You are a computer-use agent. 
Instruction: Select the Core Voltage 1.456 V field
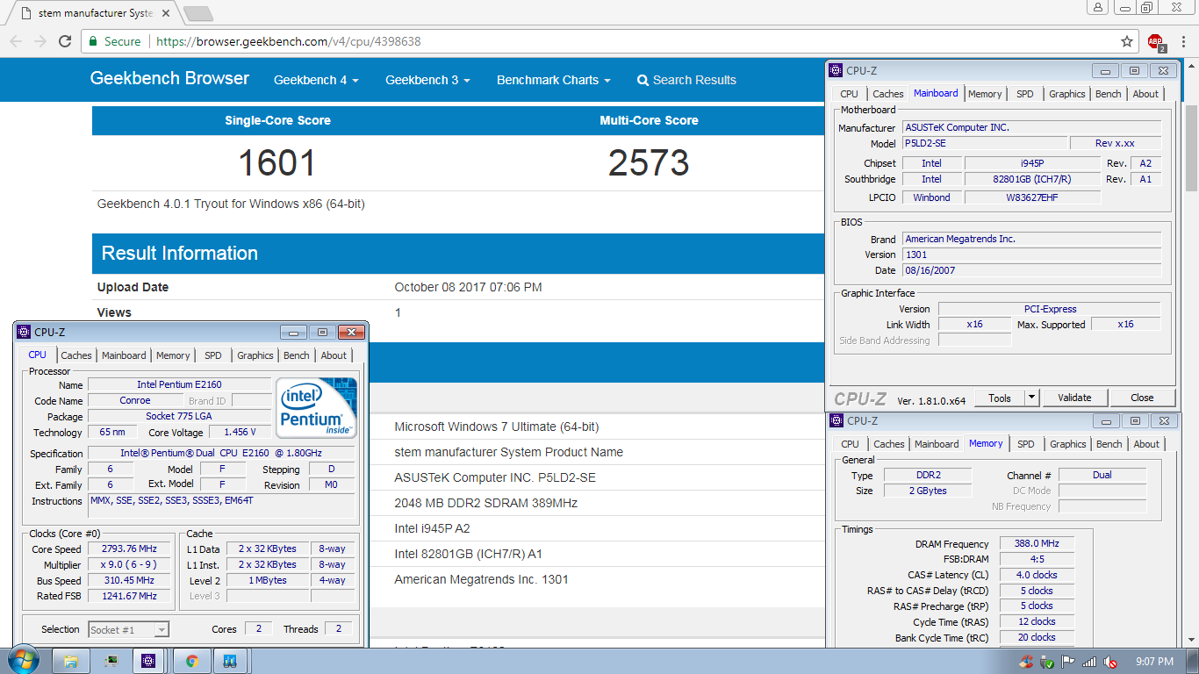[241, 433]
